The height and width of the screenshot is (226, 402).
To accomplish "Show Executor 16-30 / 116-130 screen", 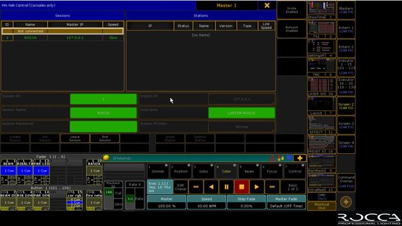I will point(346,87).
